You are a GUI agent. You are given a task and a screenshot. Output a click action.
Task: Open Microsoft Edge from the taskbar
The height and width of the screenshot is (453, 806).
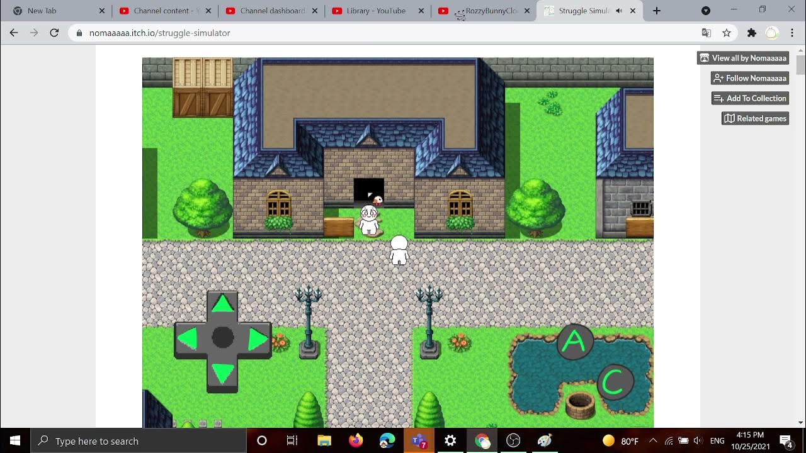[387, 440]
